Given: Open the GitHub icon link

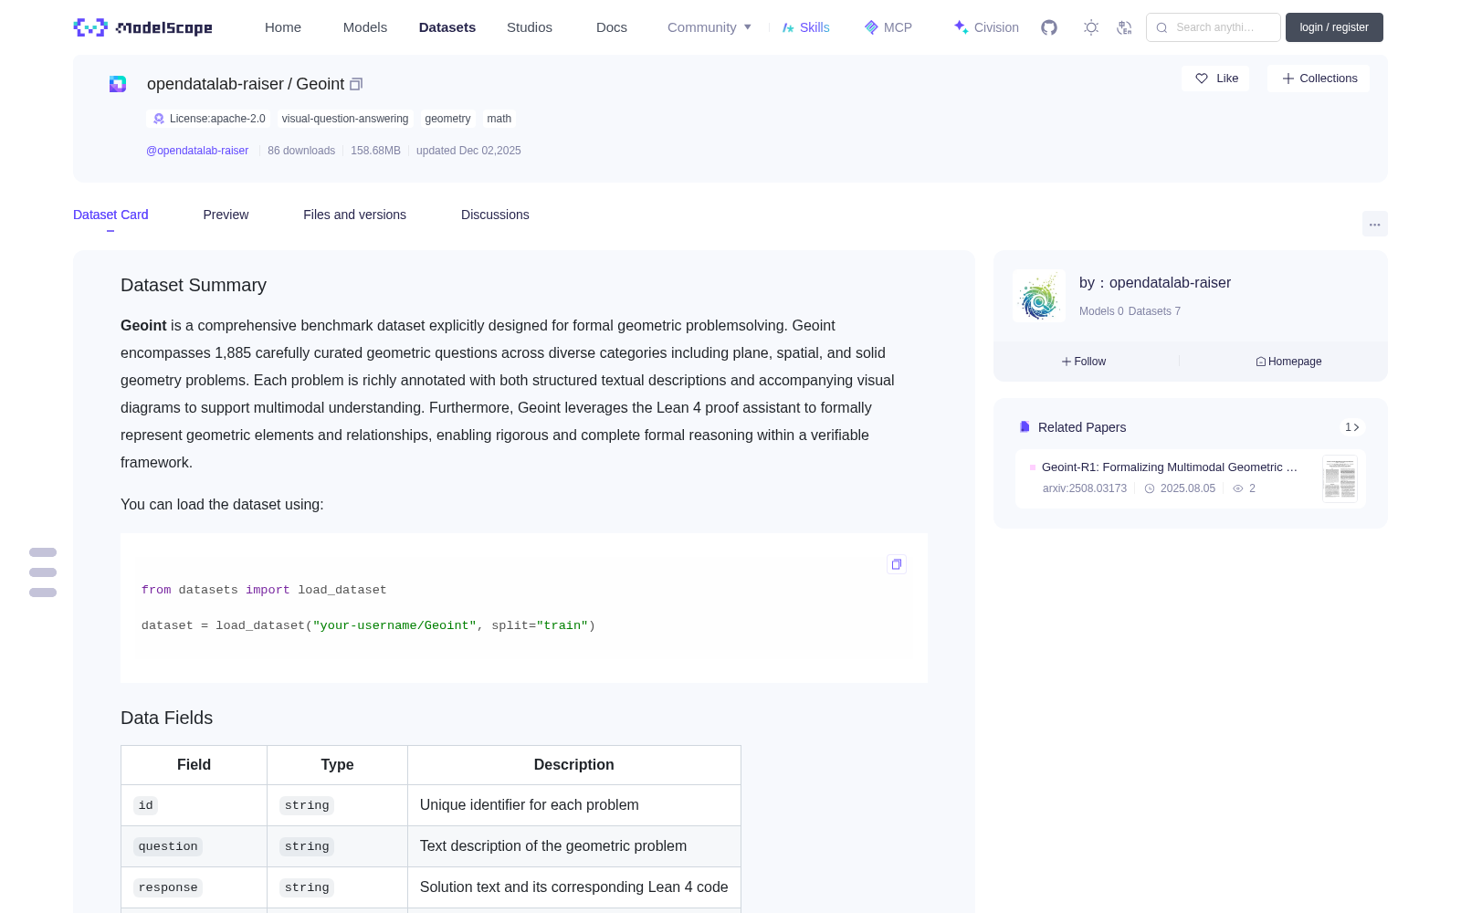Looking at the screenshot, I should (x=1049, y=27).
